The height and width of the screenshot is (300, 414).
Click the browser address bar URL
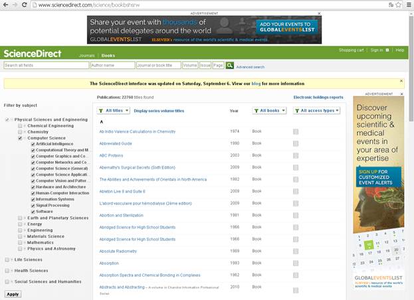89,5
